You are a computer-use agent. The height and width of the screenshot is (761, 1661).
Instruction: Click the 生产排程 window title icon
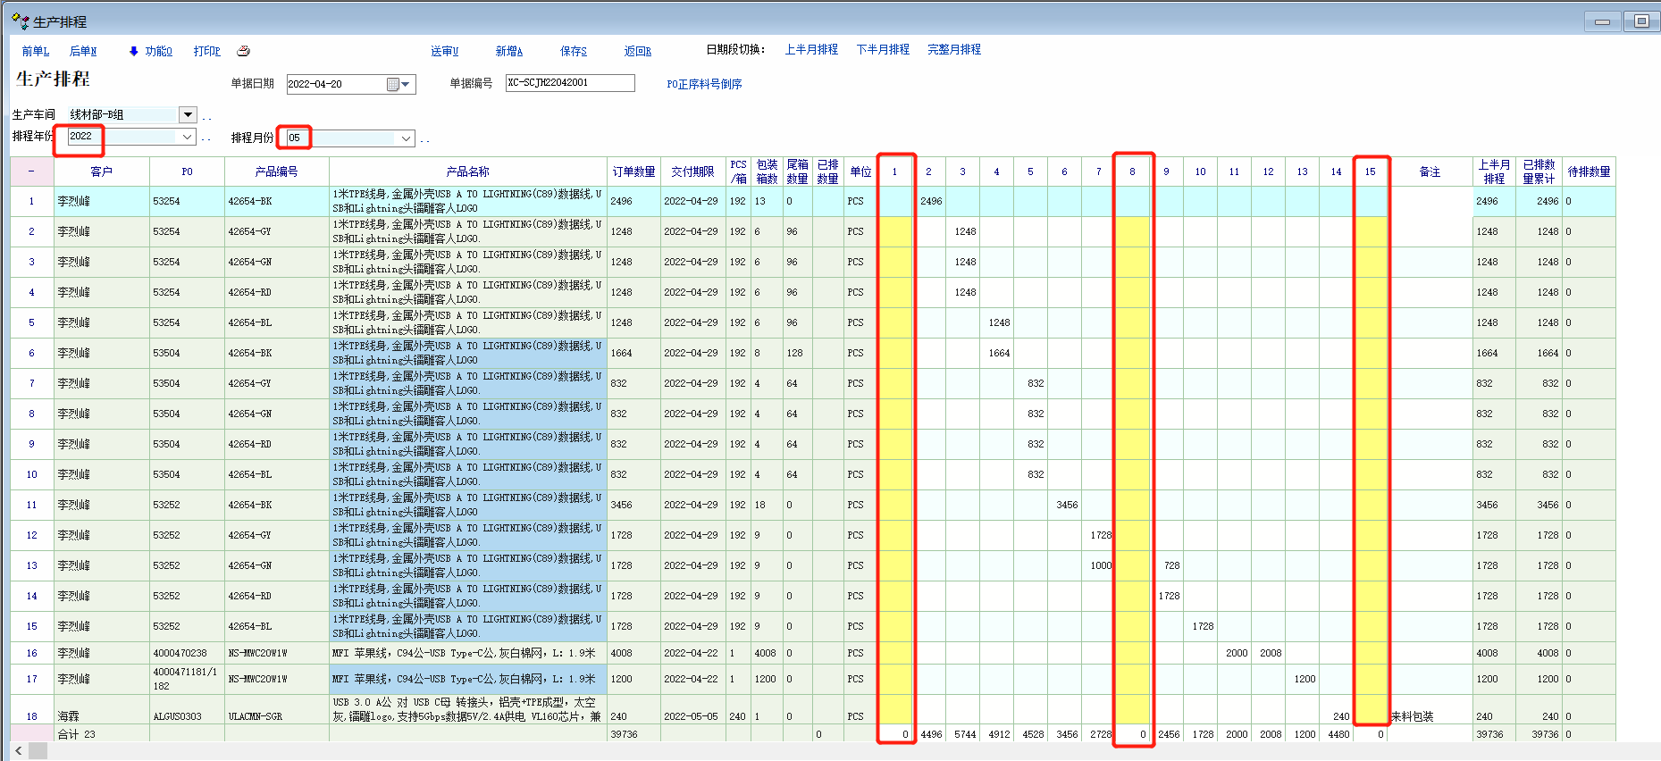[20, 21]
